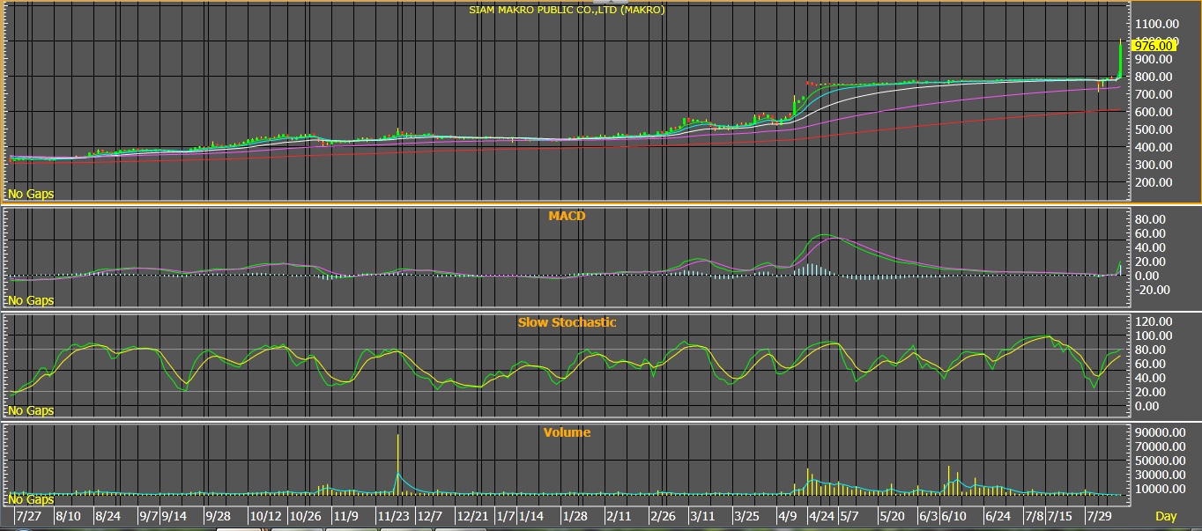Click No Gaps in the MACD panel
Viewport: 1202px width, 531px height.
click(30, 300)
